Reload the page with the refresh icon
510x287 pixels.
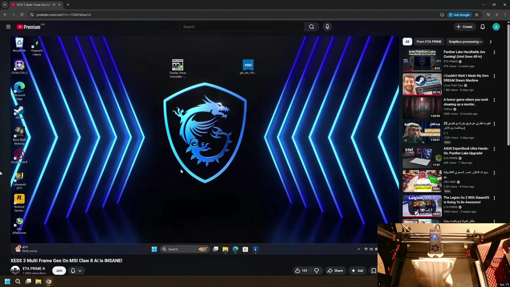point(22,15)
